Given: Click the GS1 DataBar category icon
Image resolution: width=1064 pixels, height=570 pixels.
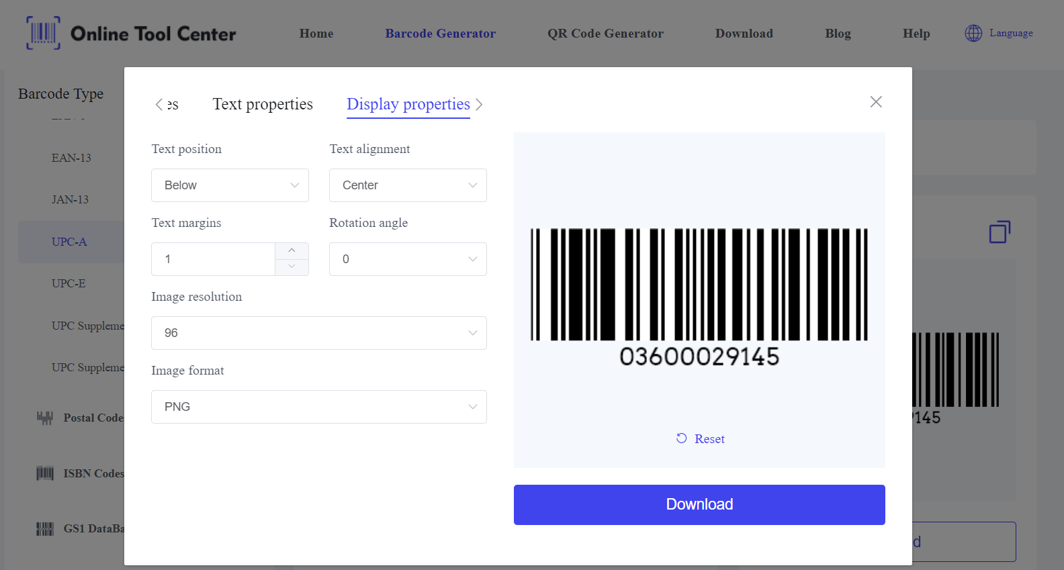Looking at the screenshot, I should pyautogui.click(x=44, y=529).
